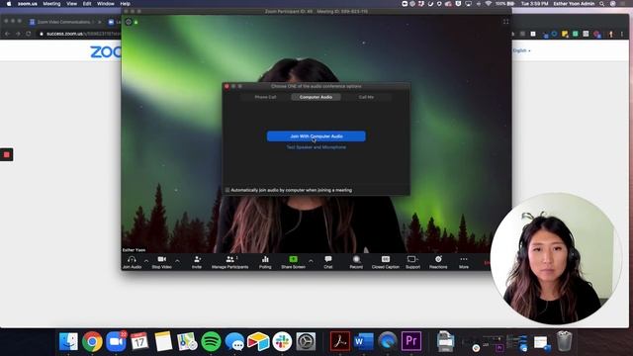This screenshot has width=633, height=356.
Task: Open Adobe Acrobat from Dock
Action: [340, 341]
